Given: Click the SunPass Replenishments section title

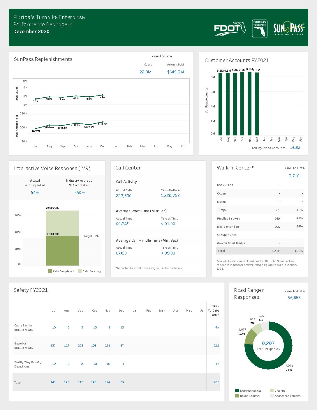Looking at the screenshot, I should point(43,59).
